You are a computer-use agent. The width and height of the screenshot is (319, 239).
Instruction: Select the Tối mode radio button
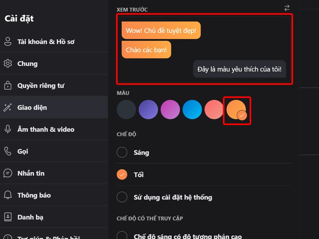coord(122,174)
